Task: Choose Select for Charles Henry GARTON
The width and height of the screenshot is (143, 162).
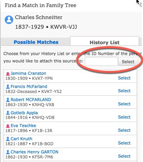Action: pos(124,156)
